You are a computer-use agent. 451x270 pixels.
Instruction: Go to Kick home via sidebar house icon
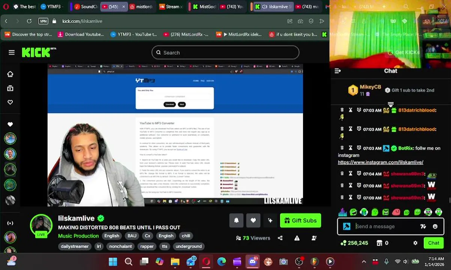[x=10, y=74]
